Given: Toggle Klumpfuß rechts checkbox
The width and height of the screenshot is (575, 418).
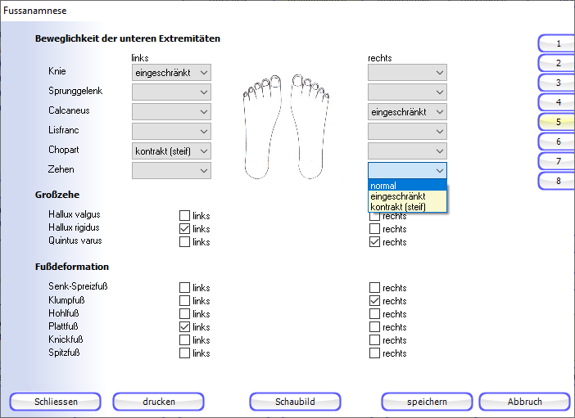Looking at the screenshot, I should 374,301.
